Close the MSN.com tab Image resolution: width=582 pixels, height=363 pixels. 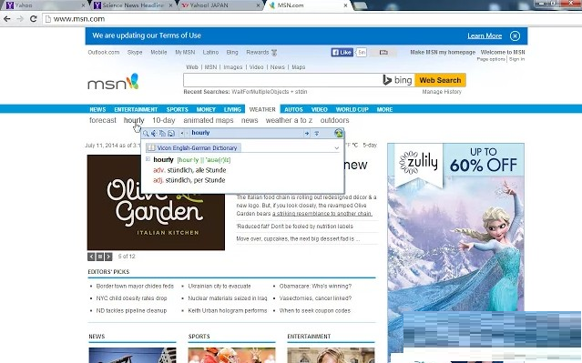tap(345, 5)
